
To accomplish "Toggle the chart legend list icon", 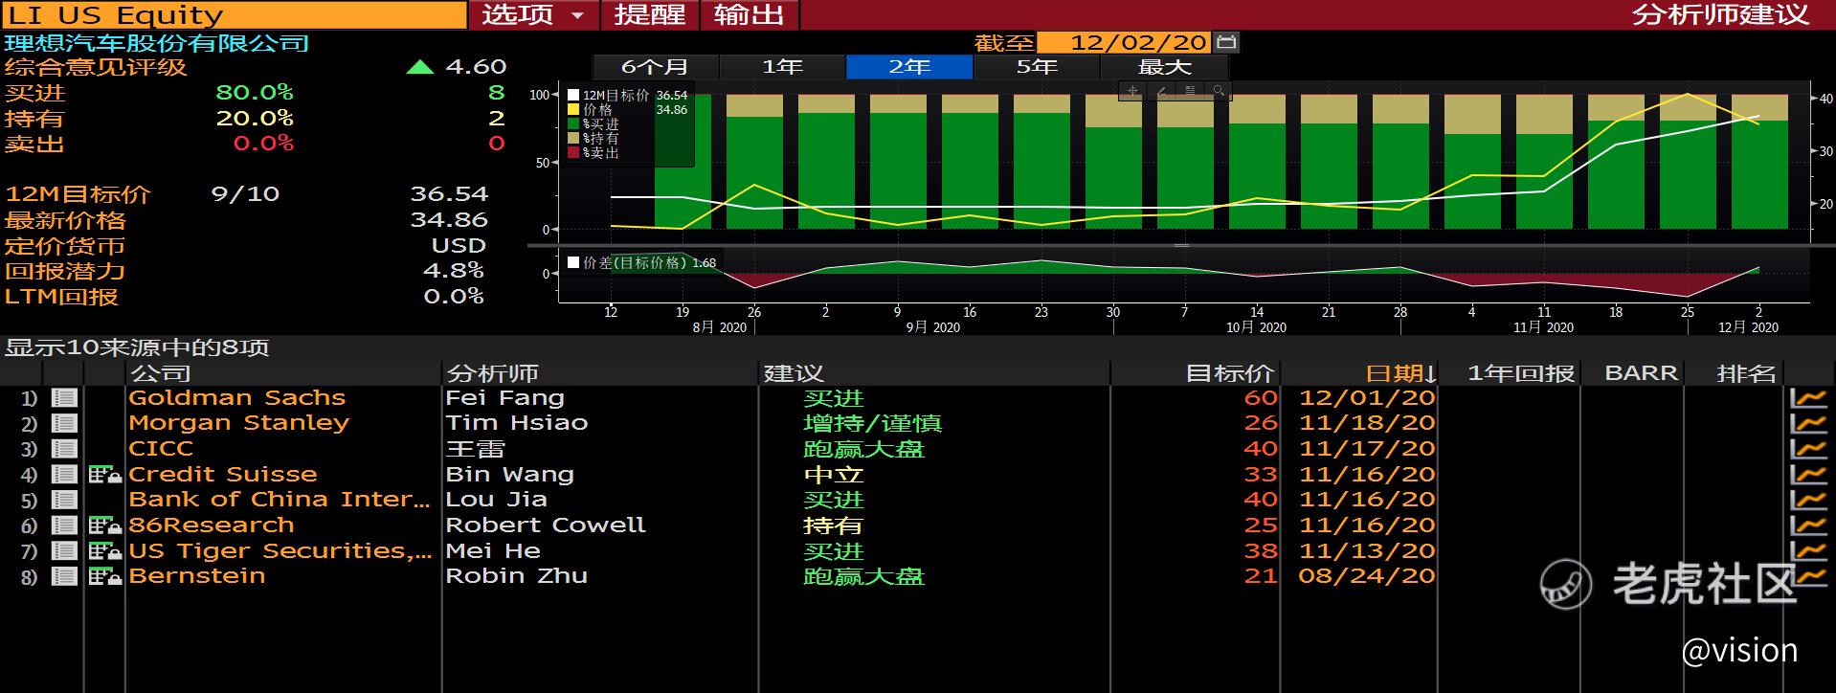I will (x=1190, y=92).
